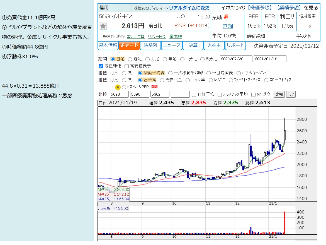Click the 比較 compare button
Image resolution: width=326 pixels, height=245 pixels.
point(279,94)
